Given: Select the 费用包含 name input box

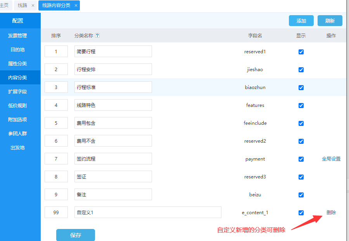Looking at the screenshot, I should [x=113, y=123].
